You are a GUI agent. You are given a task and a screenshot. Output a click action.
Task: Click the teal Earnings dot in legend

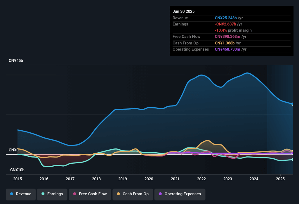(x=43, y=194)
